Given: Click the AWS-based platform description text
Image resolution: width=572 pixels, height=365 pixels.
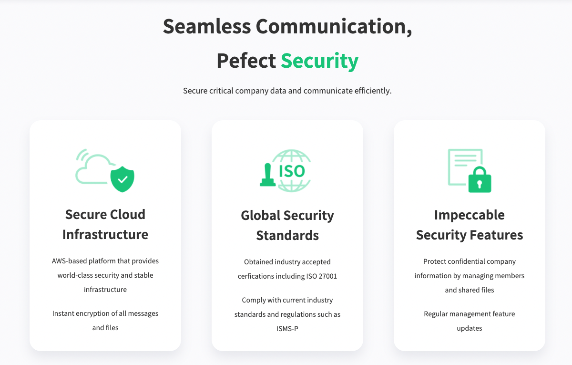Looking at the screenshot, I should click(x=105, y=275).
